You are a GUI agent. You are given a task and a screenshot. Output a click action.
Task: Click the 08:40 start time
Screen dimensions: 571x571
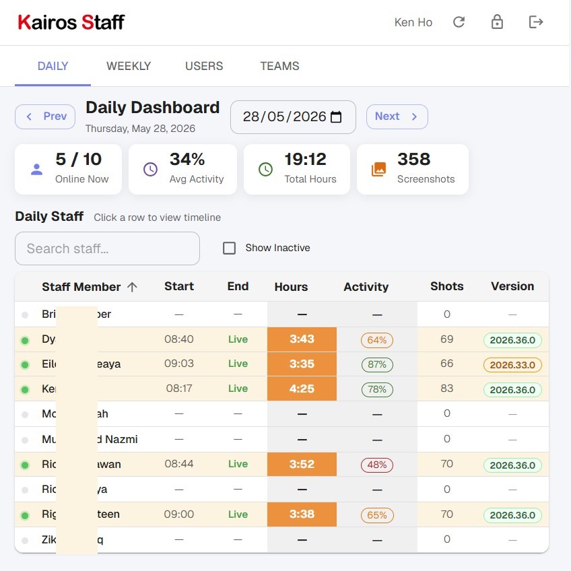pos(179,339)
